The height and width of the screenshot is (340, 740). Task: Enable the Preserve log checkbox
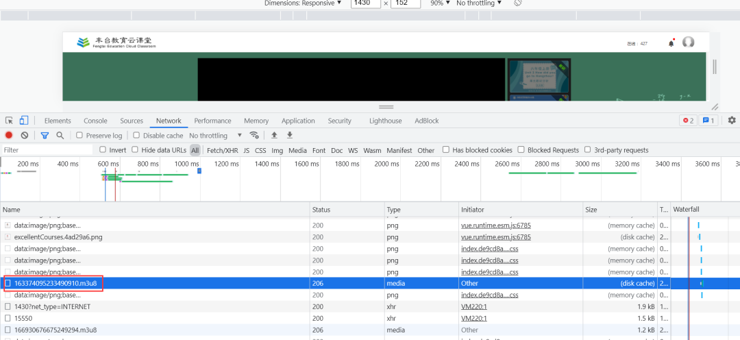pyautogui.click(x=79, y=136)
